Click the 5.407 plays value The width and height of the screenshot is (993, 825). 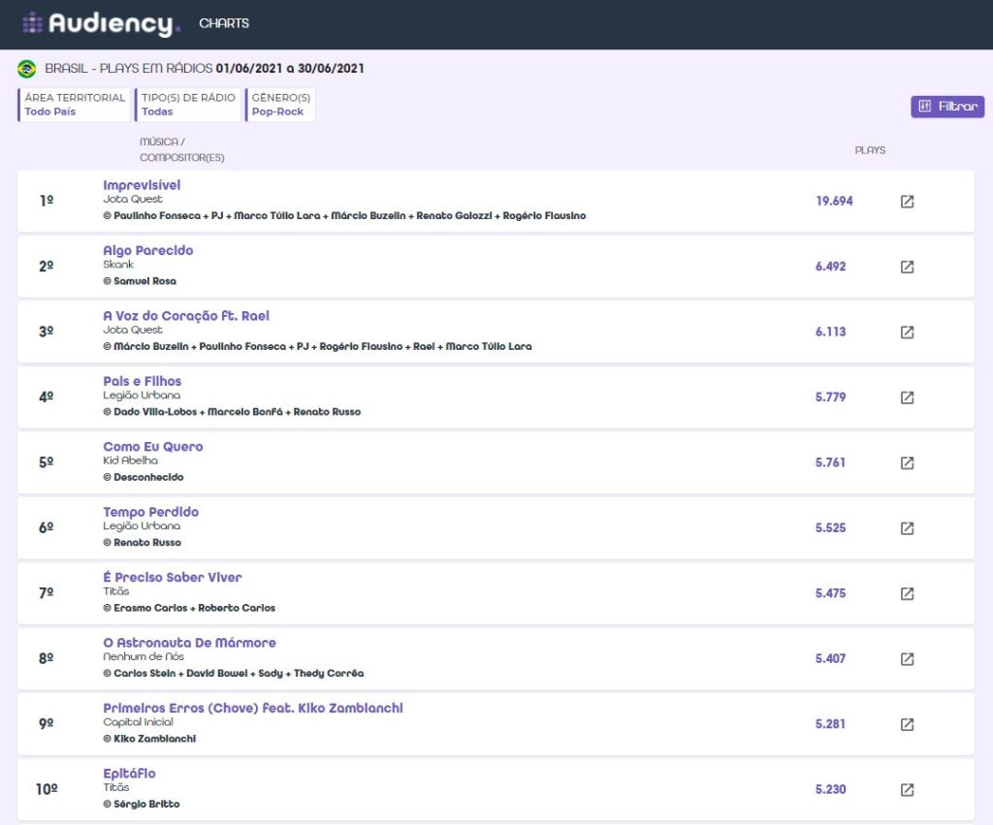coord(830,658)
